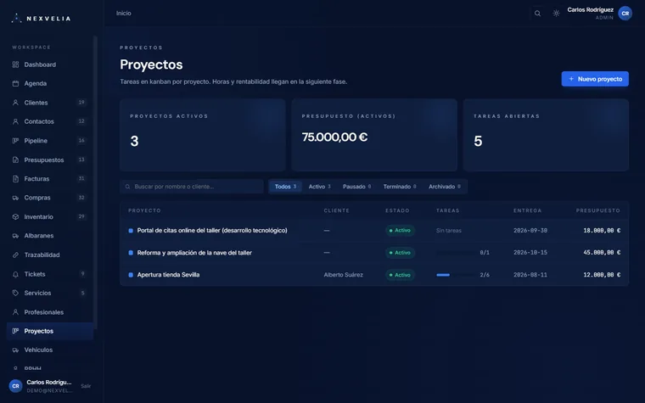Click the sidebar vertical scrollbar
The image size is (645, 403).
point(95,182)
